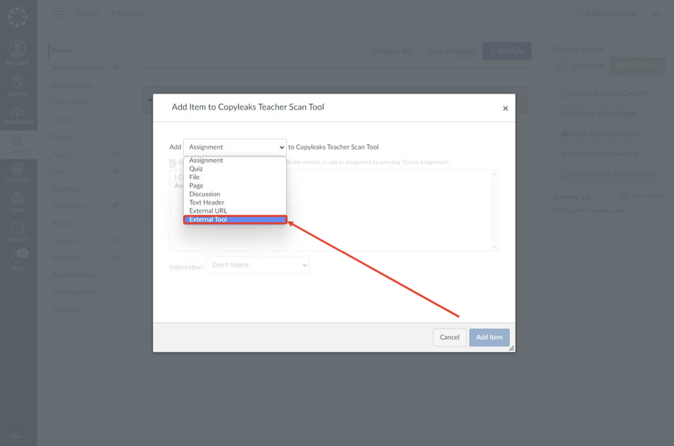Click the Published status button
Screen dimensions: 674x446
638,66
